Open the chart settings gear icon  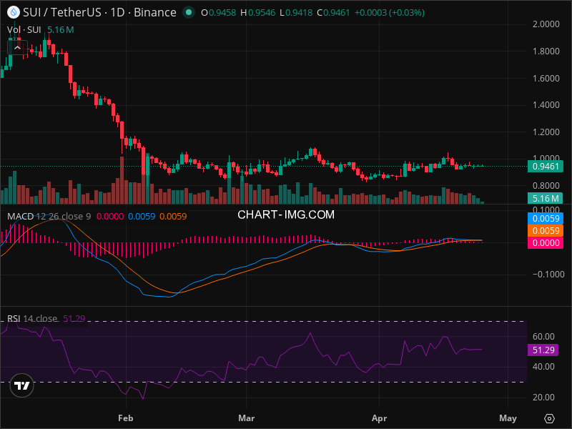click(x=549, y=418)
